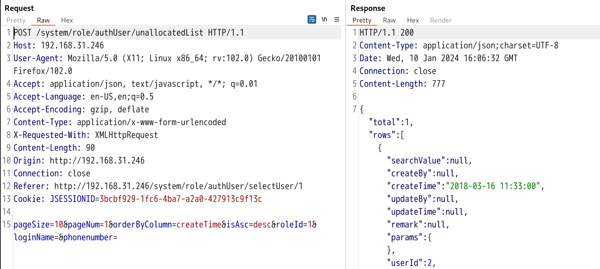Click the X-Requested-With header line

pyautogui.click(x=86, y=135)
